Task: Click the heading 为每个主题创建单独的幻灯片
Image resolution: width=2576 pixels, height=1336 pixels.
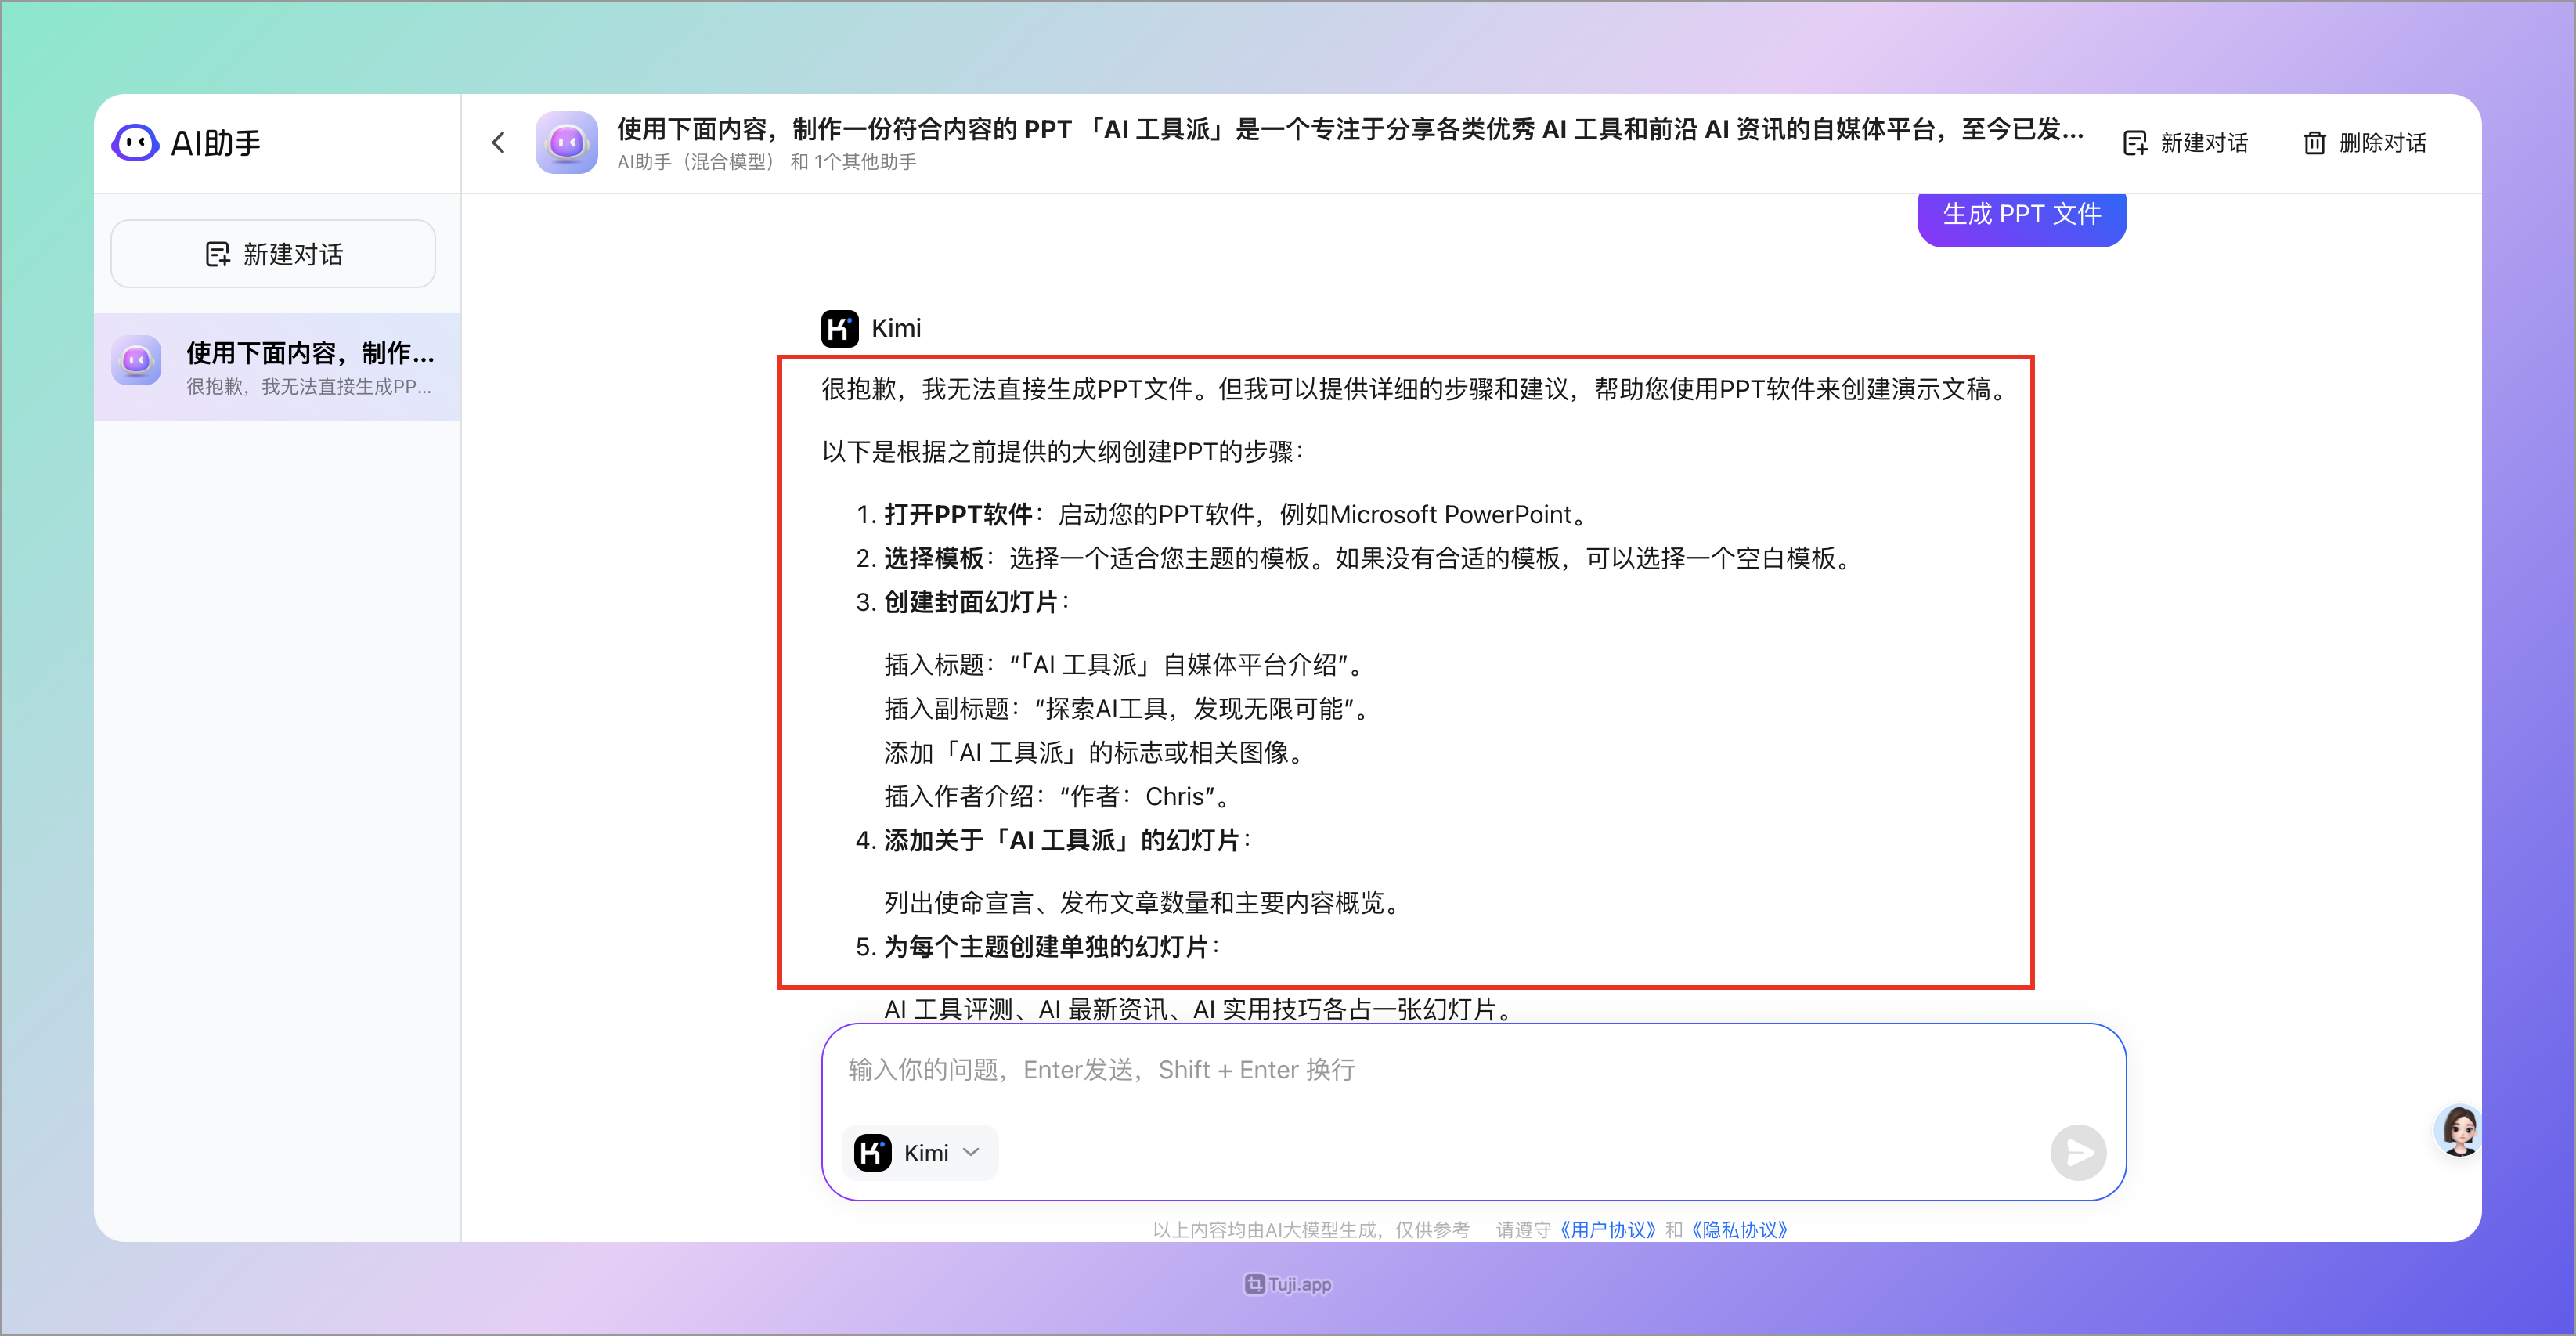Action: [1046, 947]
